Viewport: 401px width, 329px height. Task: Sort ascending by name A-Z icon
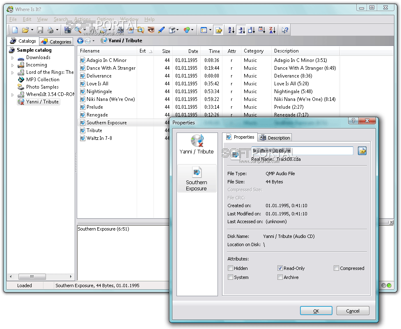[x=231, y=30]
